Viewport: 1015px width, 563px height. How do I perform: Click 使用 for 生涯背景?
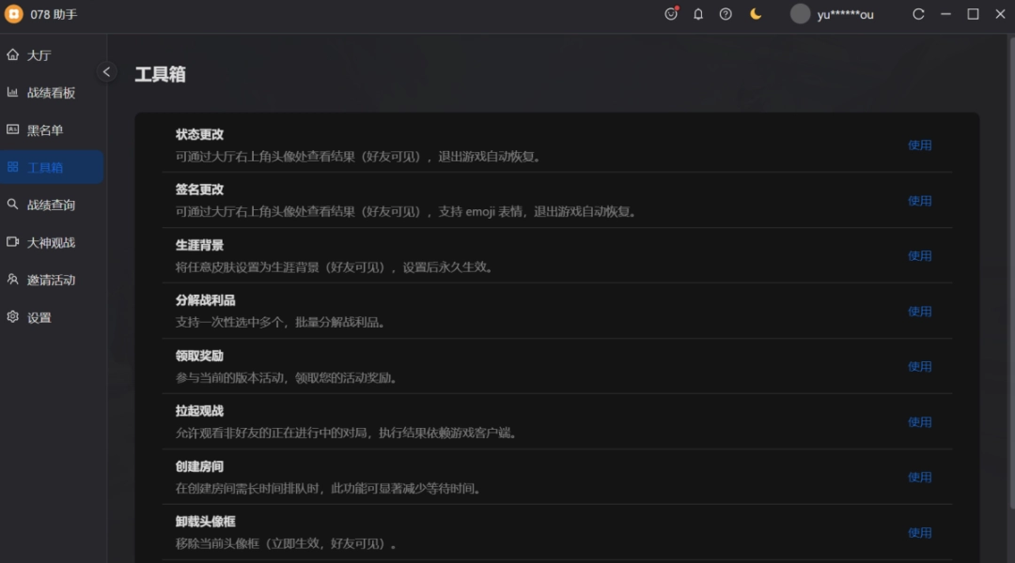pos(919,256)
